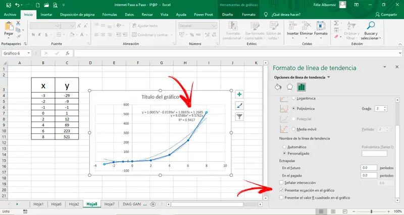Uncheck Presentar ecuación en el gráfico
The image size is (404, 215).
(281, 190)
